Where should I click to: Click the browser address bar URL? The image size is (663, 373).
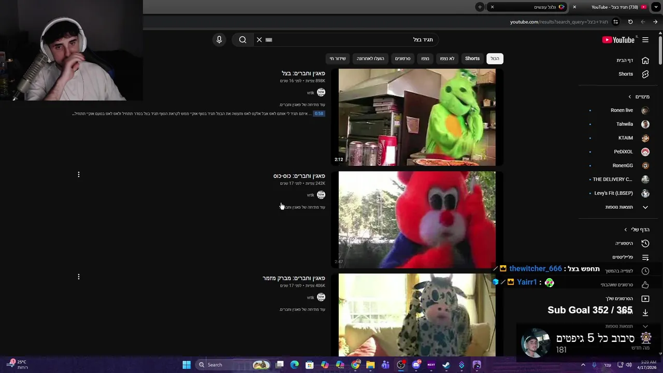click(x=559, y=22)
